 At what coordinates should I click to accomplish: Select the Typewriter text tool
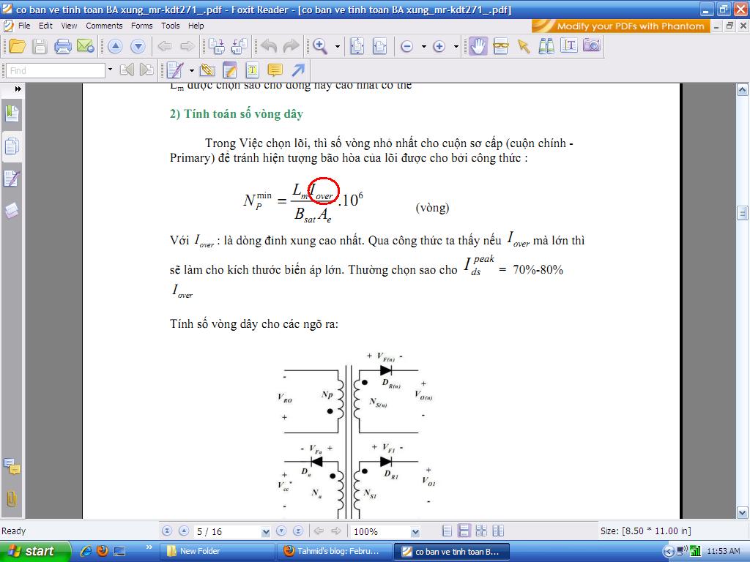(252, 70)
